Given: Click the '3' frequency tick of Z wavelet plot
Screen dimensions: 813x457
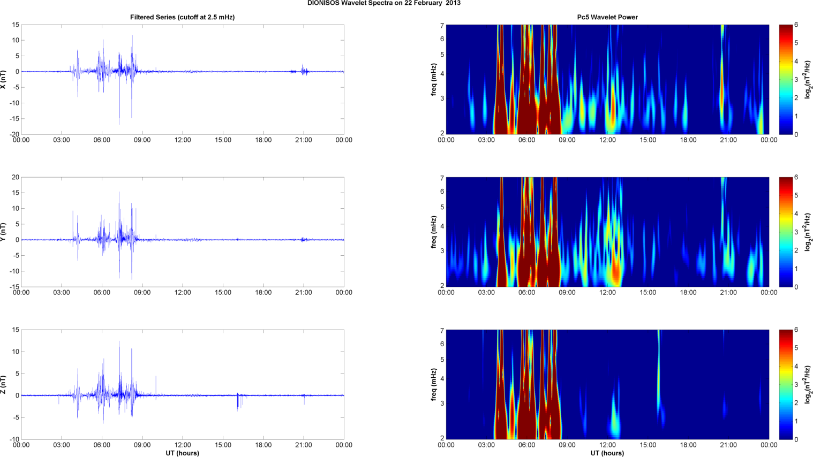Looking at the screenshot, I should point(442,403).
